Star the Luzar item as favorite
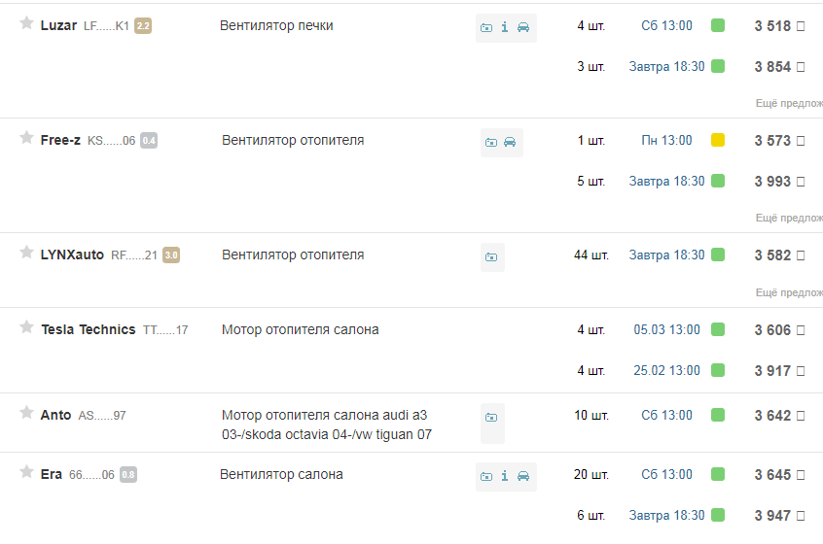Screen dimensions: 823x544 pyautogui.click(x=27, y=23)
